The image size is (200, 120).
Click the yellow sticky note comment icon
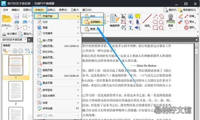[x=137, y=16]
